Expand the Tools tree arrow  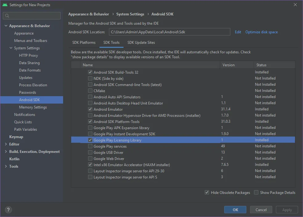[6, 166]
